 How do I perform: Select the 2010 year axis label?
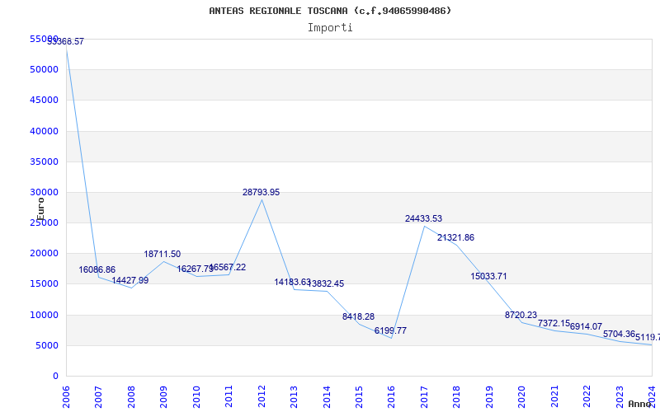point(196,397)
